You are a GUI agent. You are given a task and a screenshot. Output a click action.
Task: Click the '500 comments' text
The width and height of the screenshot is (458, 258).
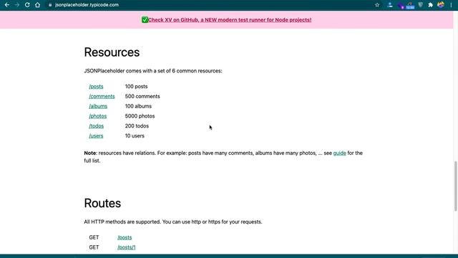tap(142, 97)
